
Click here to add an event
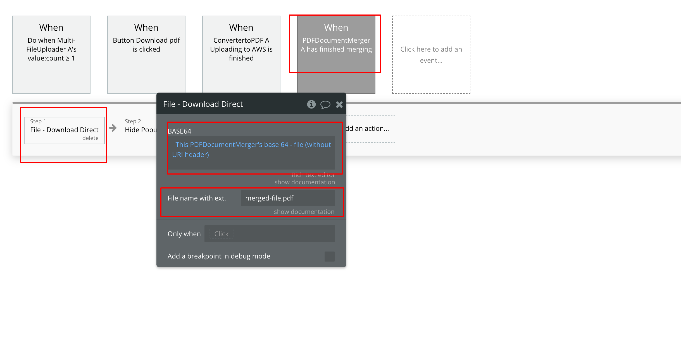[431, 55]
